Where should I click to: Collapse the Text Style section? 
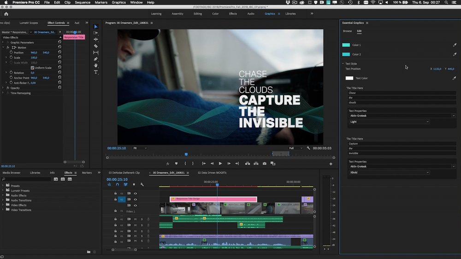point(343,63)
